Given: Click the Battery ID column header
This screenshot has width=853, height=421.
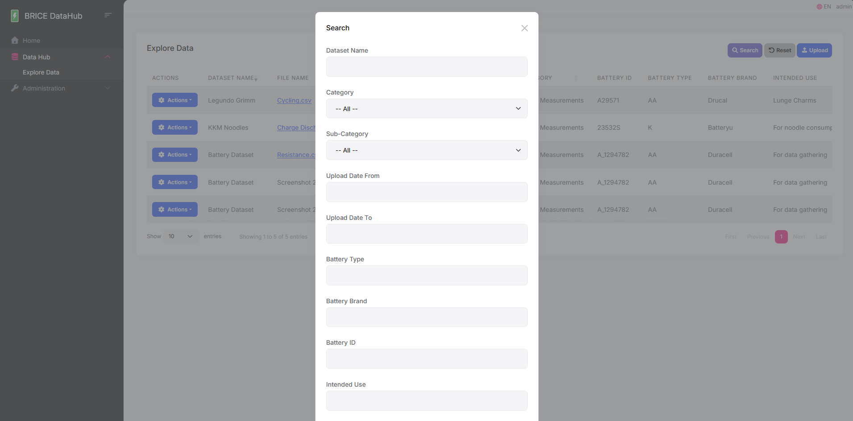Looking at the screenshot, I should point(614,78).
